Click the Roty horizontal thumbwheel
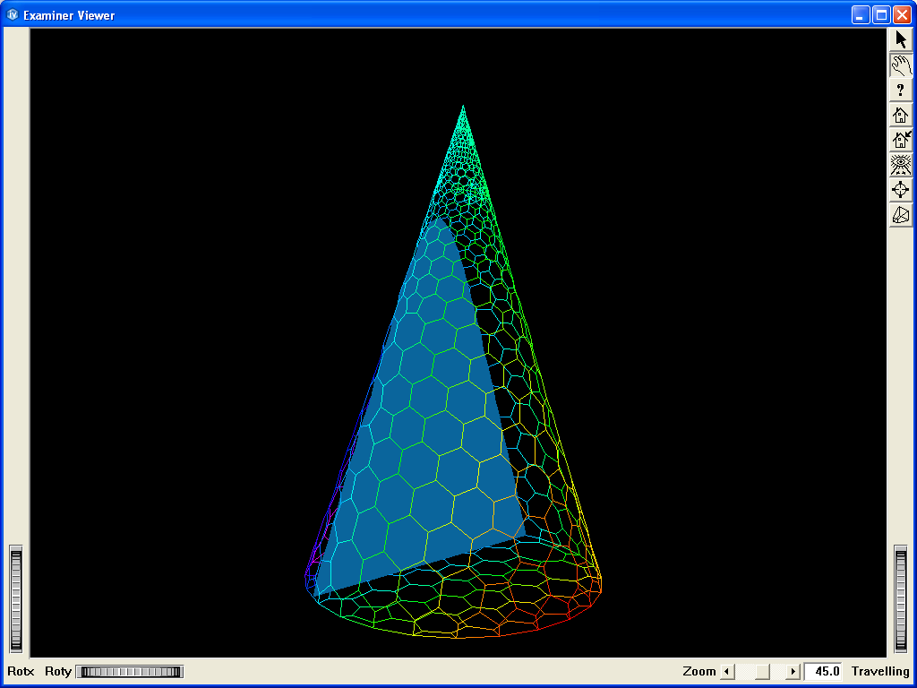 coord(129,672)
